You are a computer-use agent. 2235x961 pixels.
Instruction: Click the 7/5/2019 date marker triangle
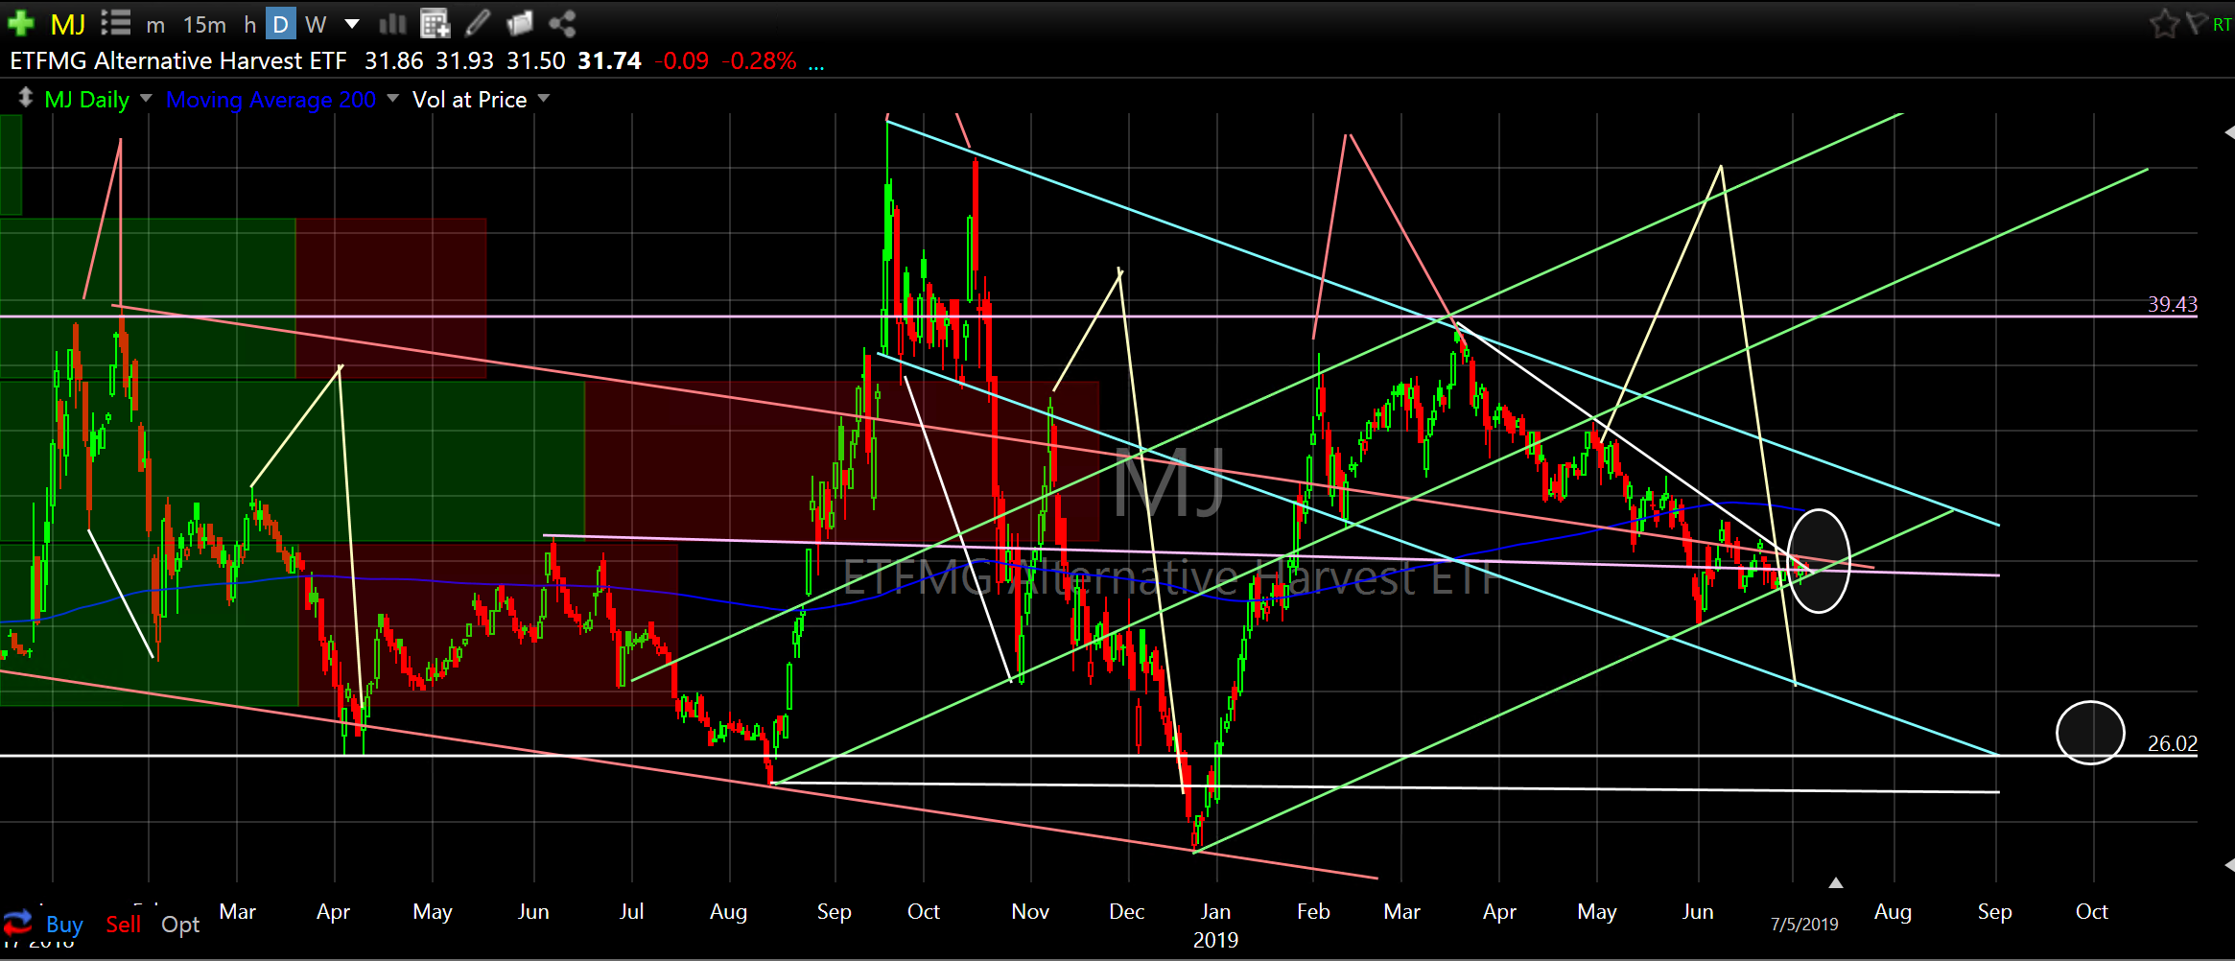(1835, 882)
